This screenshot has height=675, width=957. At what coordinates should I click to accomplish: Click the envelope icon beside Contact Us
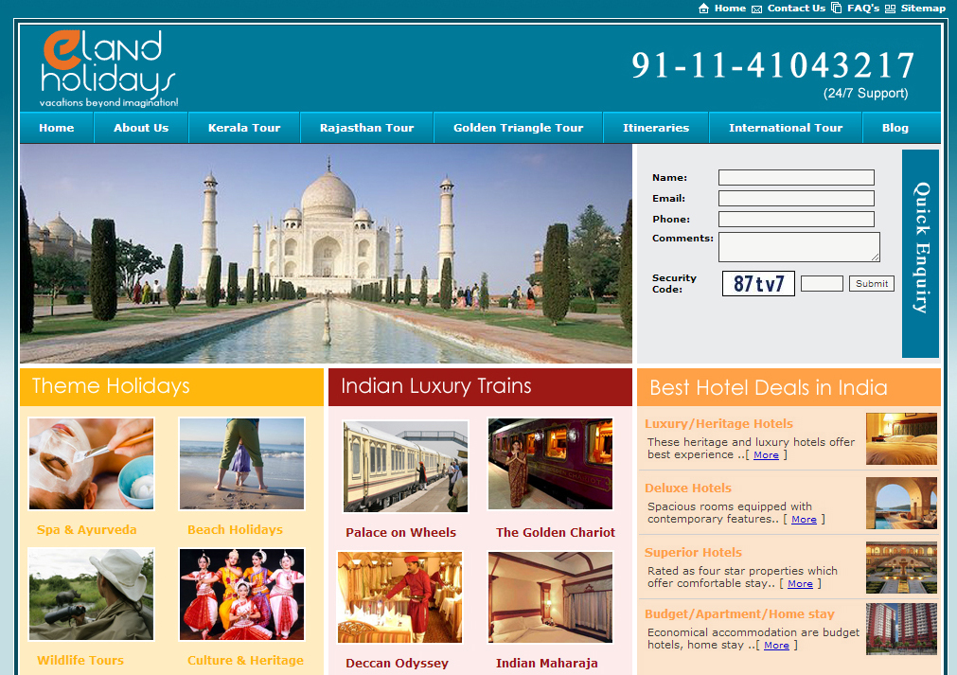pyautogui.click(x=756, y=9)
